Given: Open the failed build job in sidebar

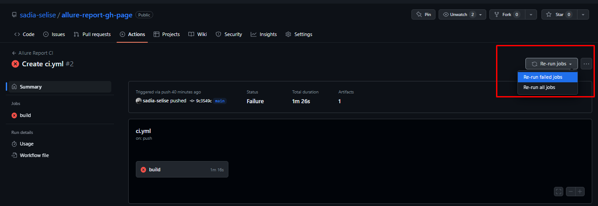Looking at the screenshot, I should (x=25, y=115).
